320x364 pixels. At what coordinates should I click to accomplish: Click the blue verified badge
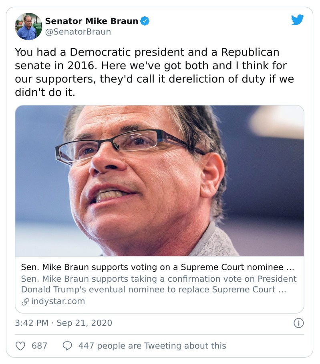145,21
